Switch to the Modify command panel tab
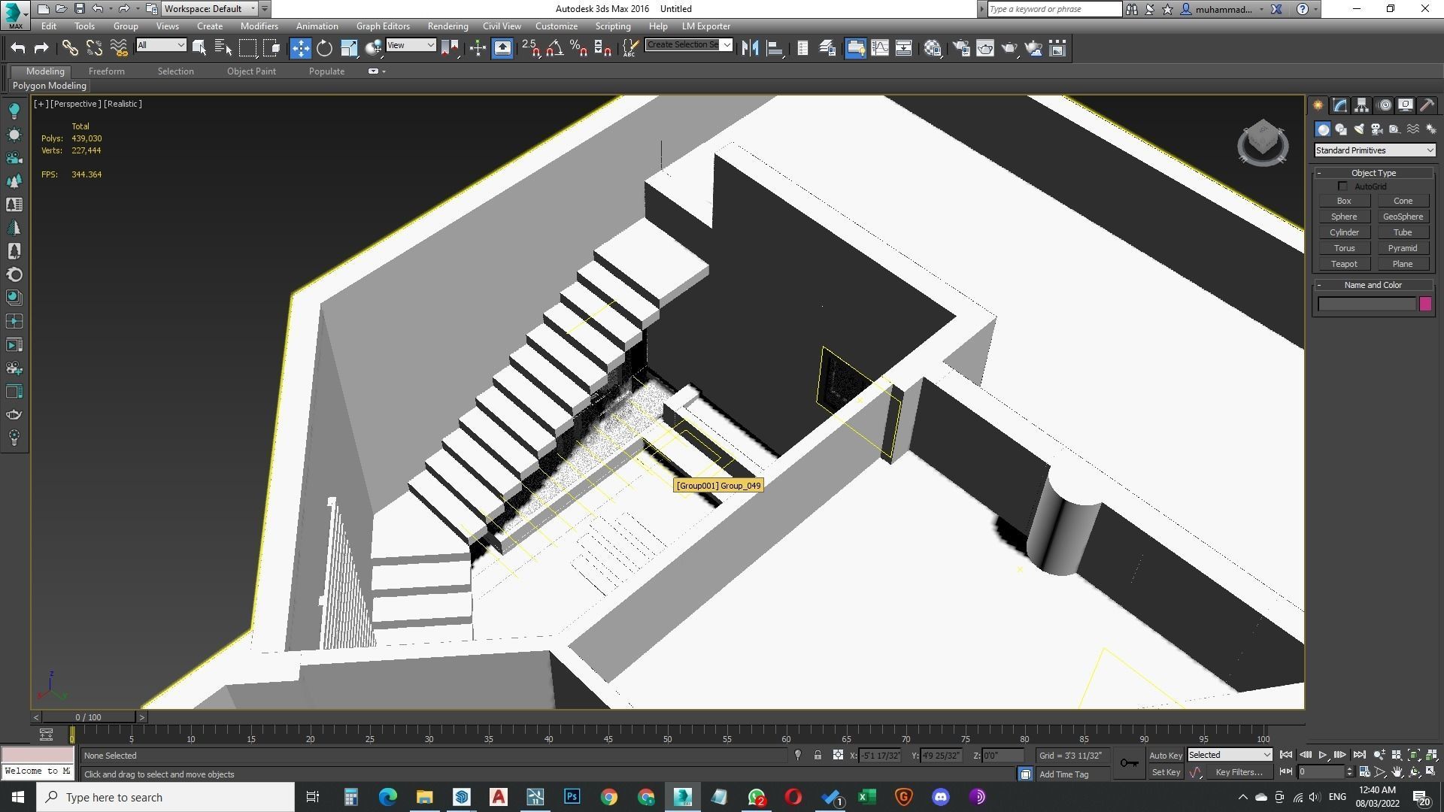The height and width of the screenshot is (812, 1444). pyautogui.click(x=1340, y=105)
